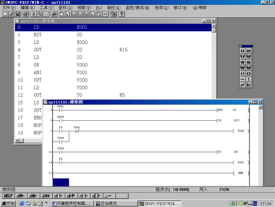Open the Windows 开始 start button
The width and height of the screenshot is (275, 207).
[8, 204]
